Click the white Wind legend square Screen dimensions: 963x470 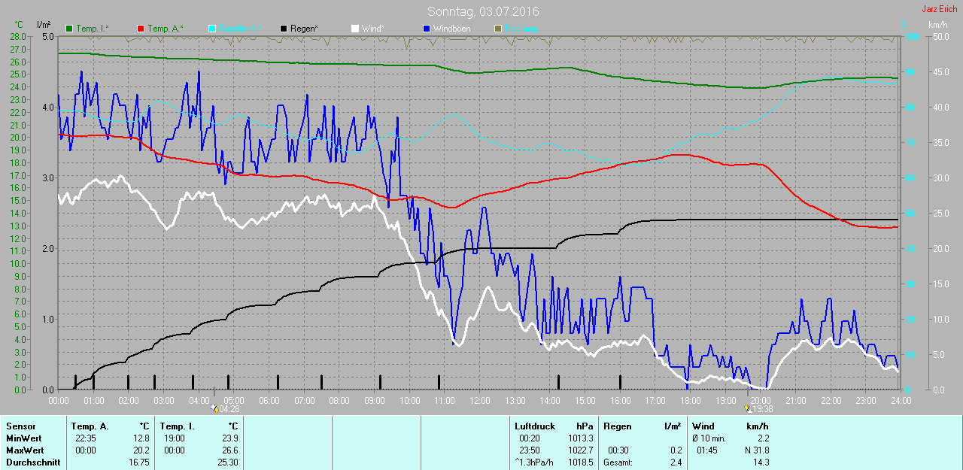(x=355, y=29)
